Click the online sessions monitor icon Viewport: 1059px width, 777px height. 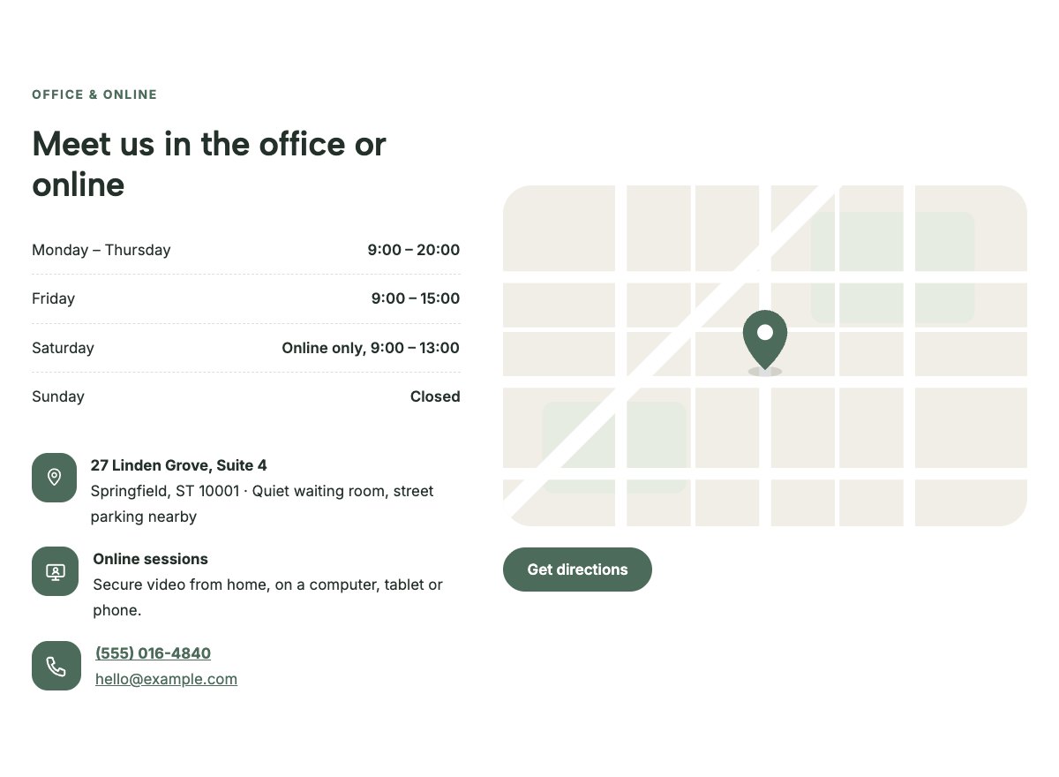pyautogui.click(x=56, y=571)
